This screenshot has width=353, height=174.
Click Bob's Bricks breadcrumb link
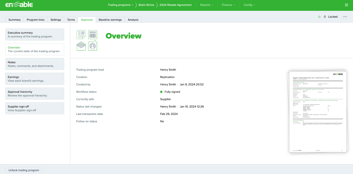[x=146, y=5]
